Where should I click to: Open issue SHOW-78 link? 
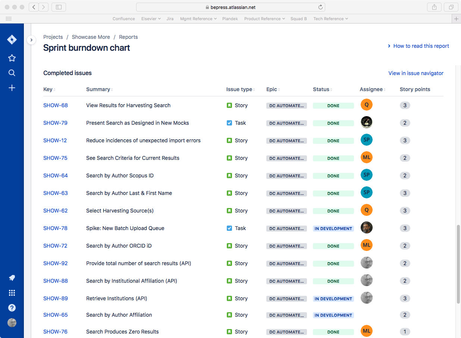(x=55, y=228)
